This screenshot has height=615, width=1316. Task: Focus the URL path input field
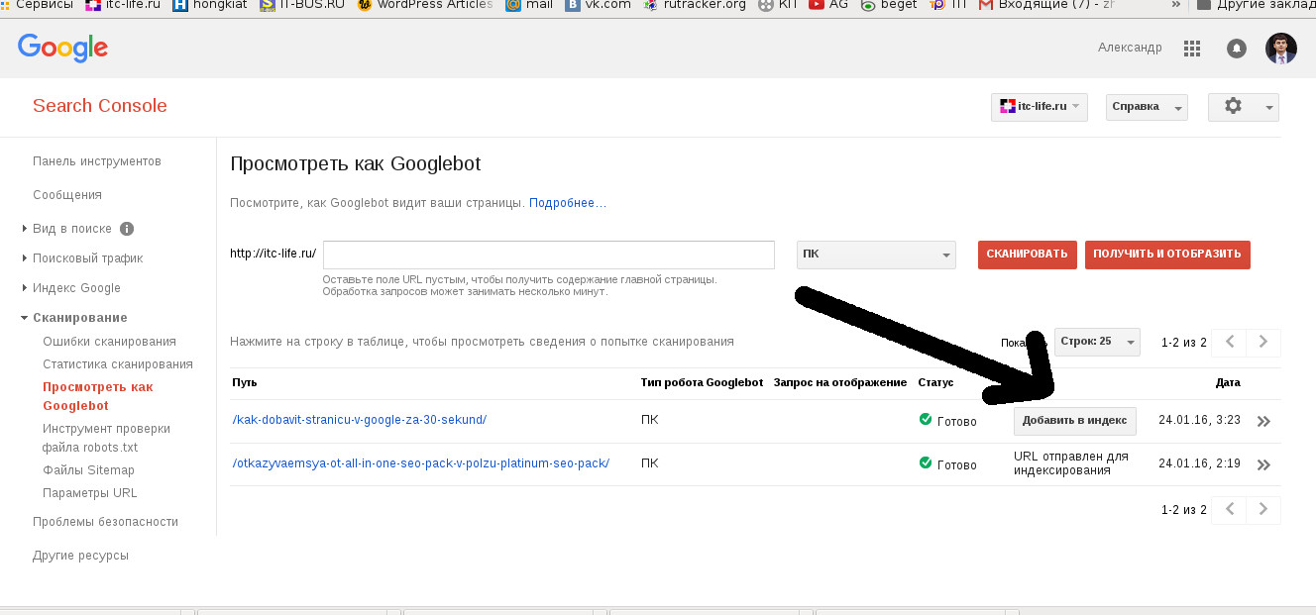point(549,255)
